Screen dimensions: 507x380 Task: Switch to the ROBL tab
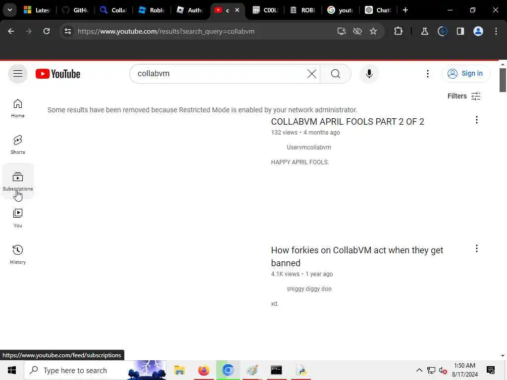(x=304, y=10)
